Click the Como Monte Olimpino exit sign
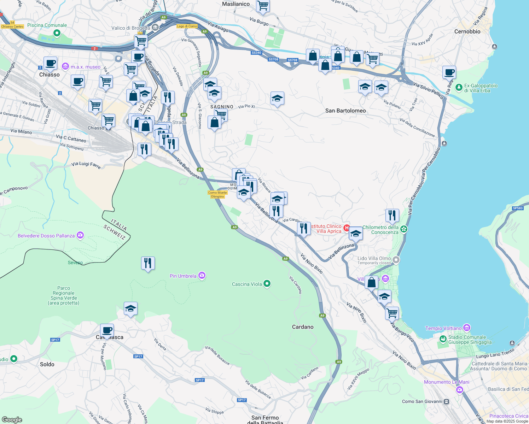 pyautogui.click(x=217, y=195)
